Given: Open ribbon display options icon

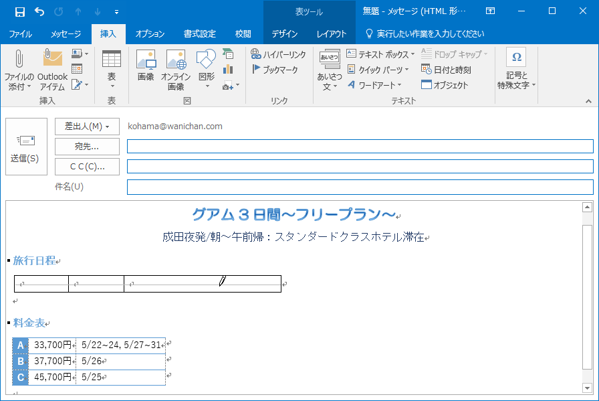Looking at the screenshot, I should [490, 11].
